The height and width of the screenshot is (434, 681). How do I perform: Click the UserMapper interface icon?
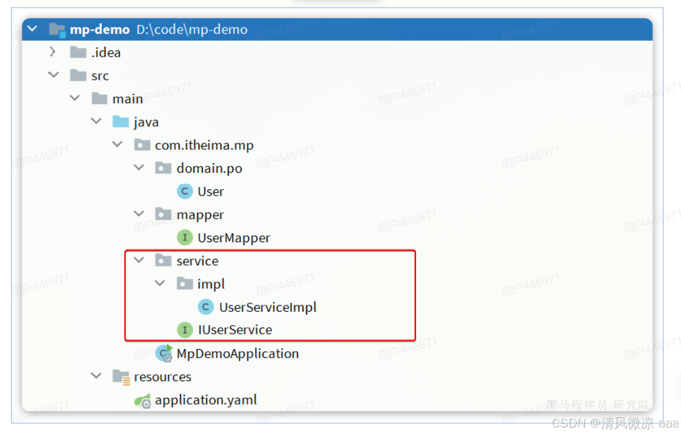click(x=185, y=237)
